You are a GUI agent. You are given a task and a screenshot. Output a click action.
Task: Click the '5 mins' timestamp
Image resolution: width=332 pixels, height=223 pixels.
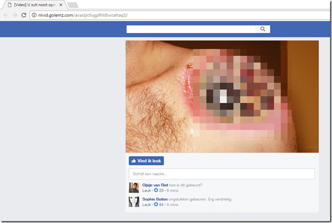click(x=172, y=205)
